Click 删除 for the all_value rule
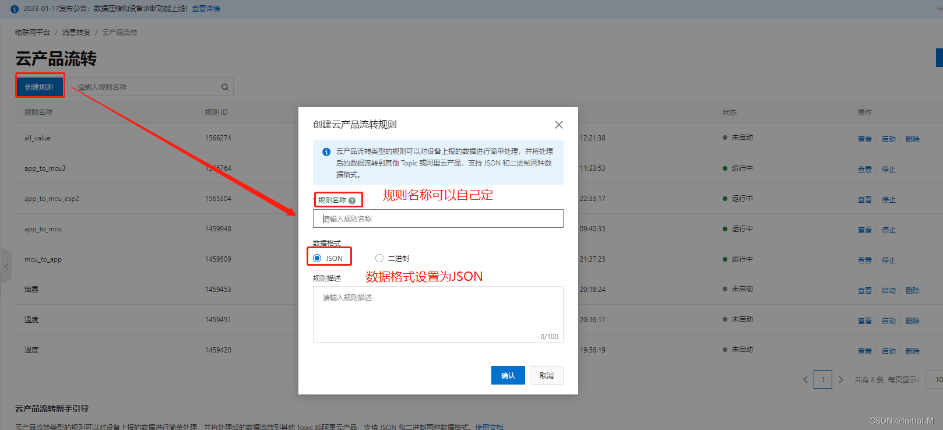The width and height of the screenshot is (943, 430). [x=913, y=139]
